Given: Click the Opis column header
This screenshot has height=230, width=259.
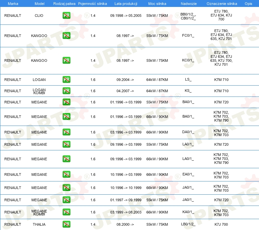Looking at the screenshot, I should (248, 4).
